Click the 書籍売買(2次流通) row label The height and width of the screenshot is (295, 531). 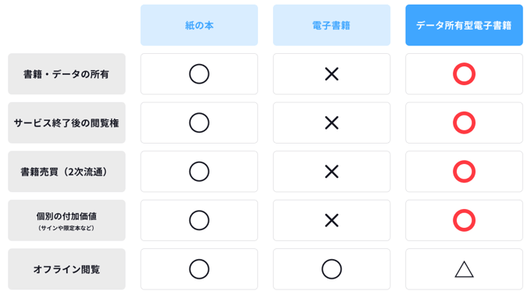coord(66,172)
